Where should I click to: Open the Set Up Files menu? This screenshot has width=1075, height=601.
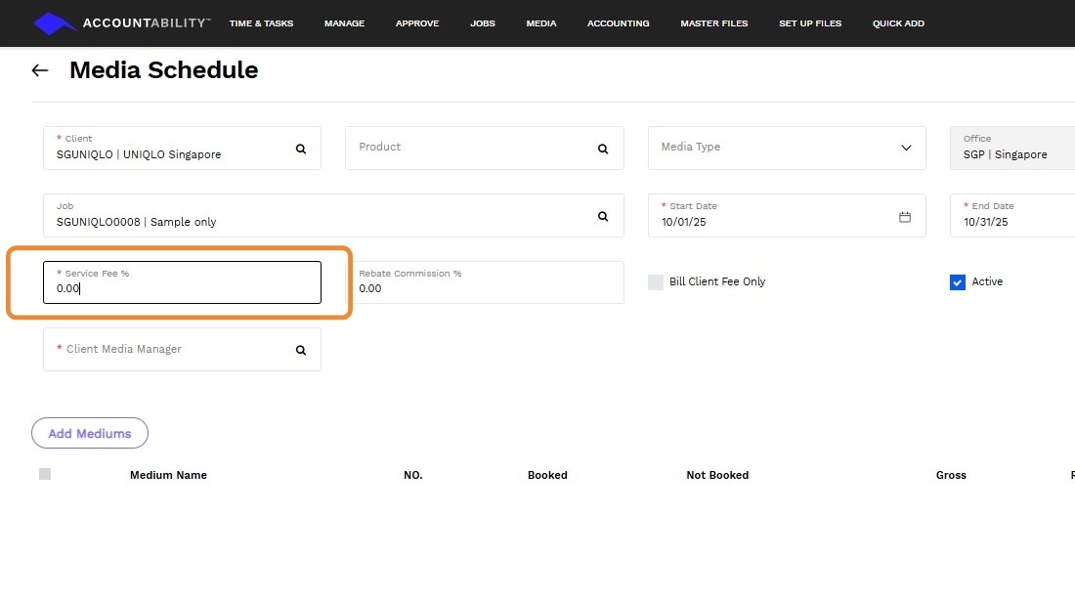click(x=810, y=23)
